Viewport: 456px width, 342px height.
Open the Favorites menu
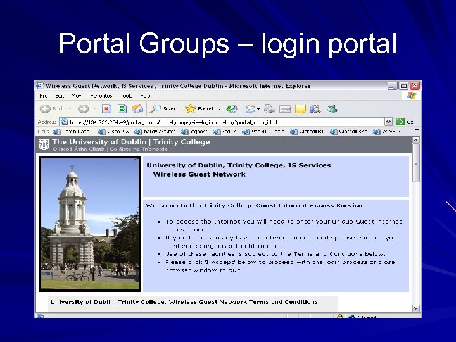(101, 96)
